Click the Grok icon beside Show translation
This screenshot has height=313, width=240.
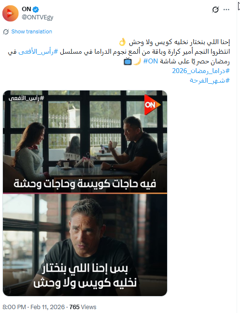click(x=6, y=31)
